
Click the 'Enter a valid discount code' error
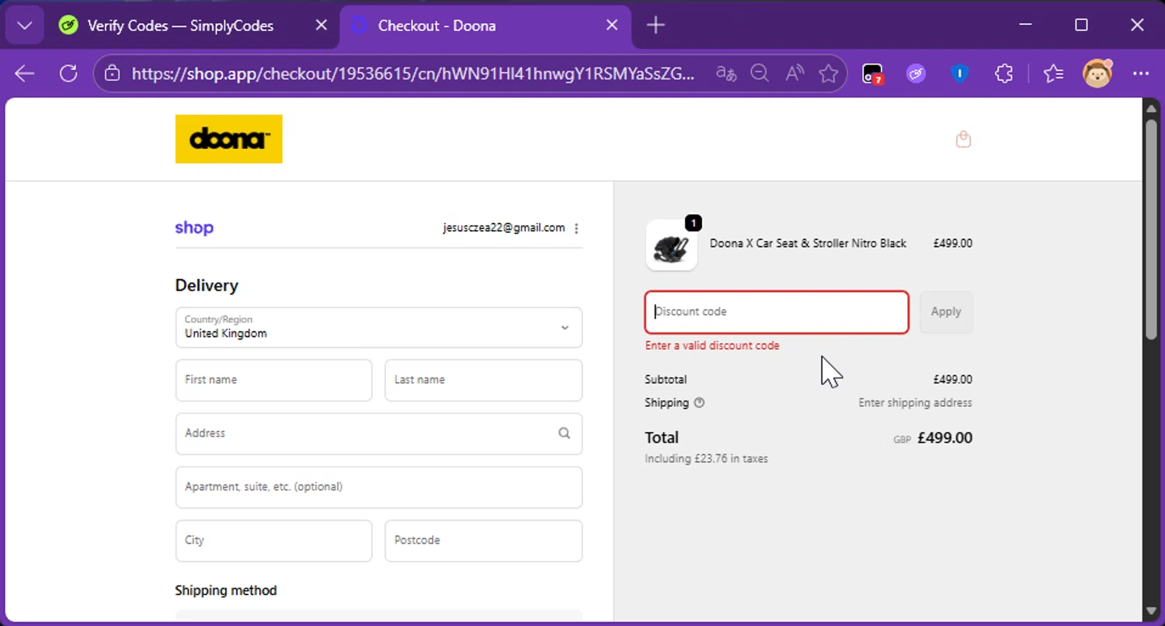click(712, 346)
